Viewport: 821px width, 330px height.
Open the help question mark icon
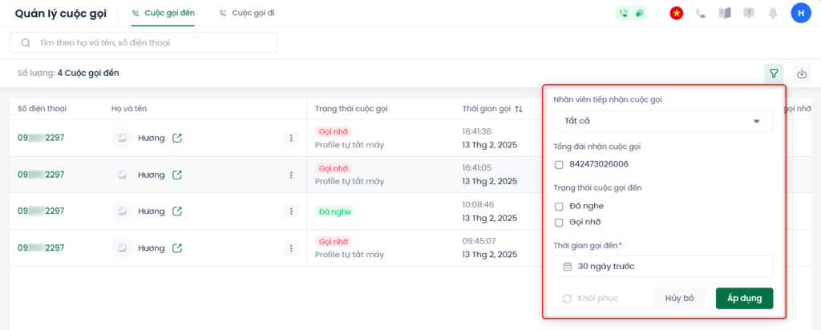[x=749, y=13]
